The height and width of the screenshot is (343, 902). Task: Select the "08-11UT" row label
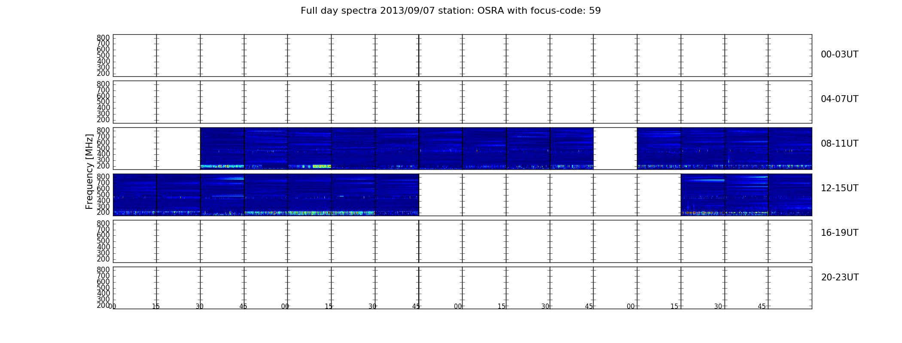point(839,144)
